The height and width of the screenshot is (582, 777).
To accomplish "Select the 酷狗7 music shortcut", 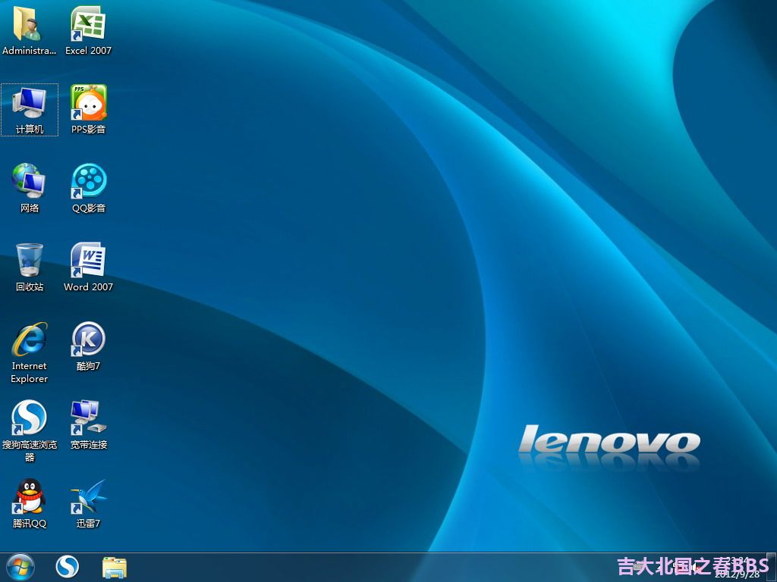I will coord(88,346).
